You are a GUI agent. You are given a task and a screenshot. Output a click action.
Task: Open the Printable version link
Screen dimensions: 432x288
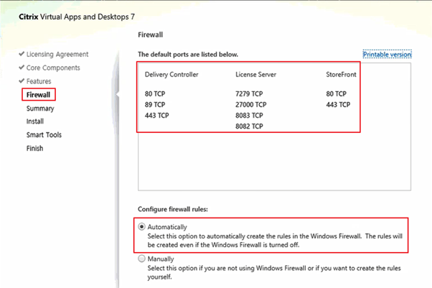pyautogui.click(x=387, y=55)
